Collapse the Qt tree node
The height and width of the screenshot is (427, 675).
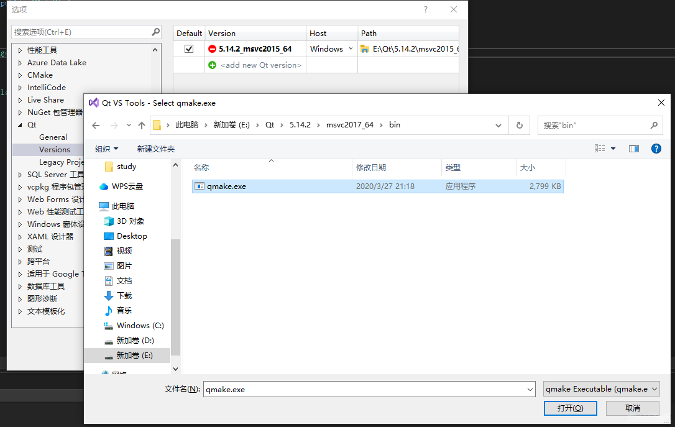pos(20,125)
